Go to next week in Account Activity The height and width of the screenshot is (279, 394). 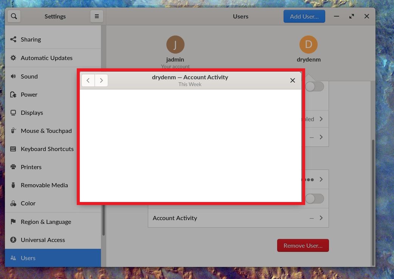(101, 80)
